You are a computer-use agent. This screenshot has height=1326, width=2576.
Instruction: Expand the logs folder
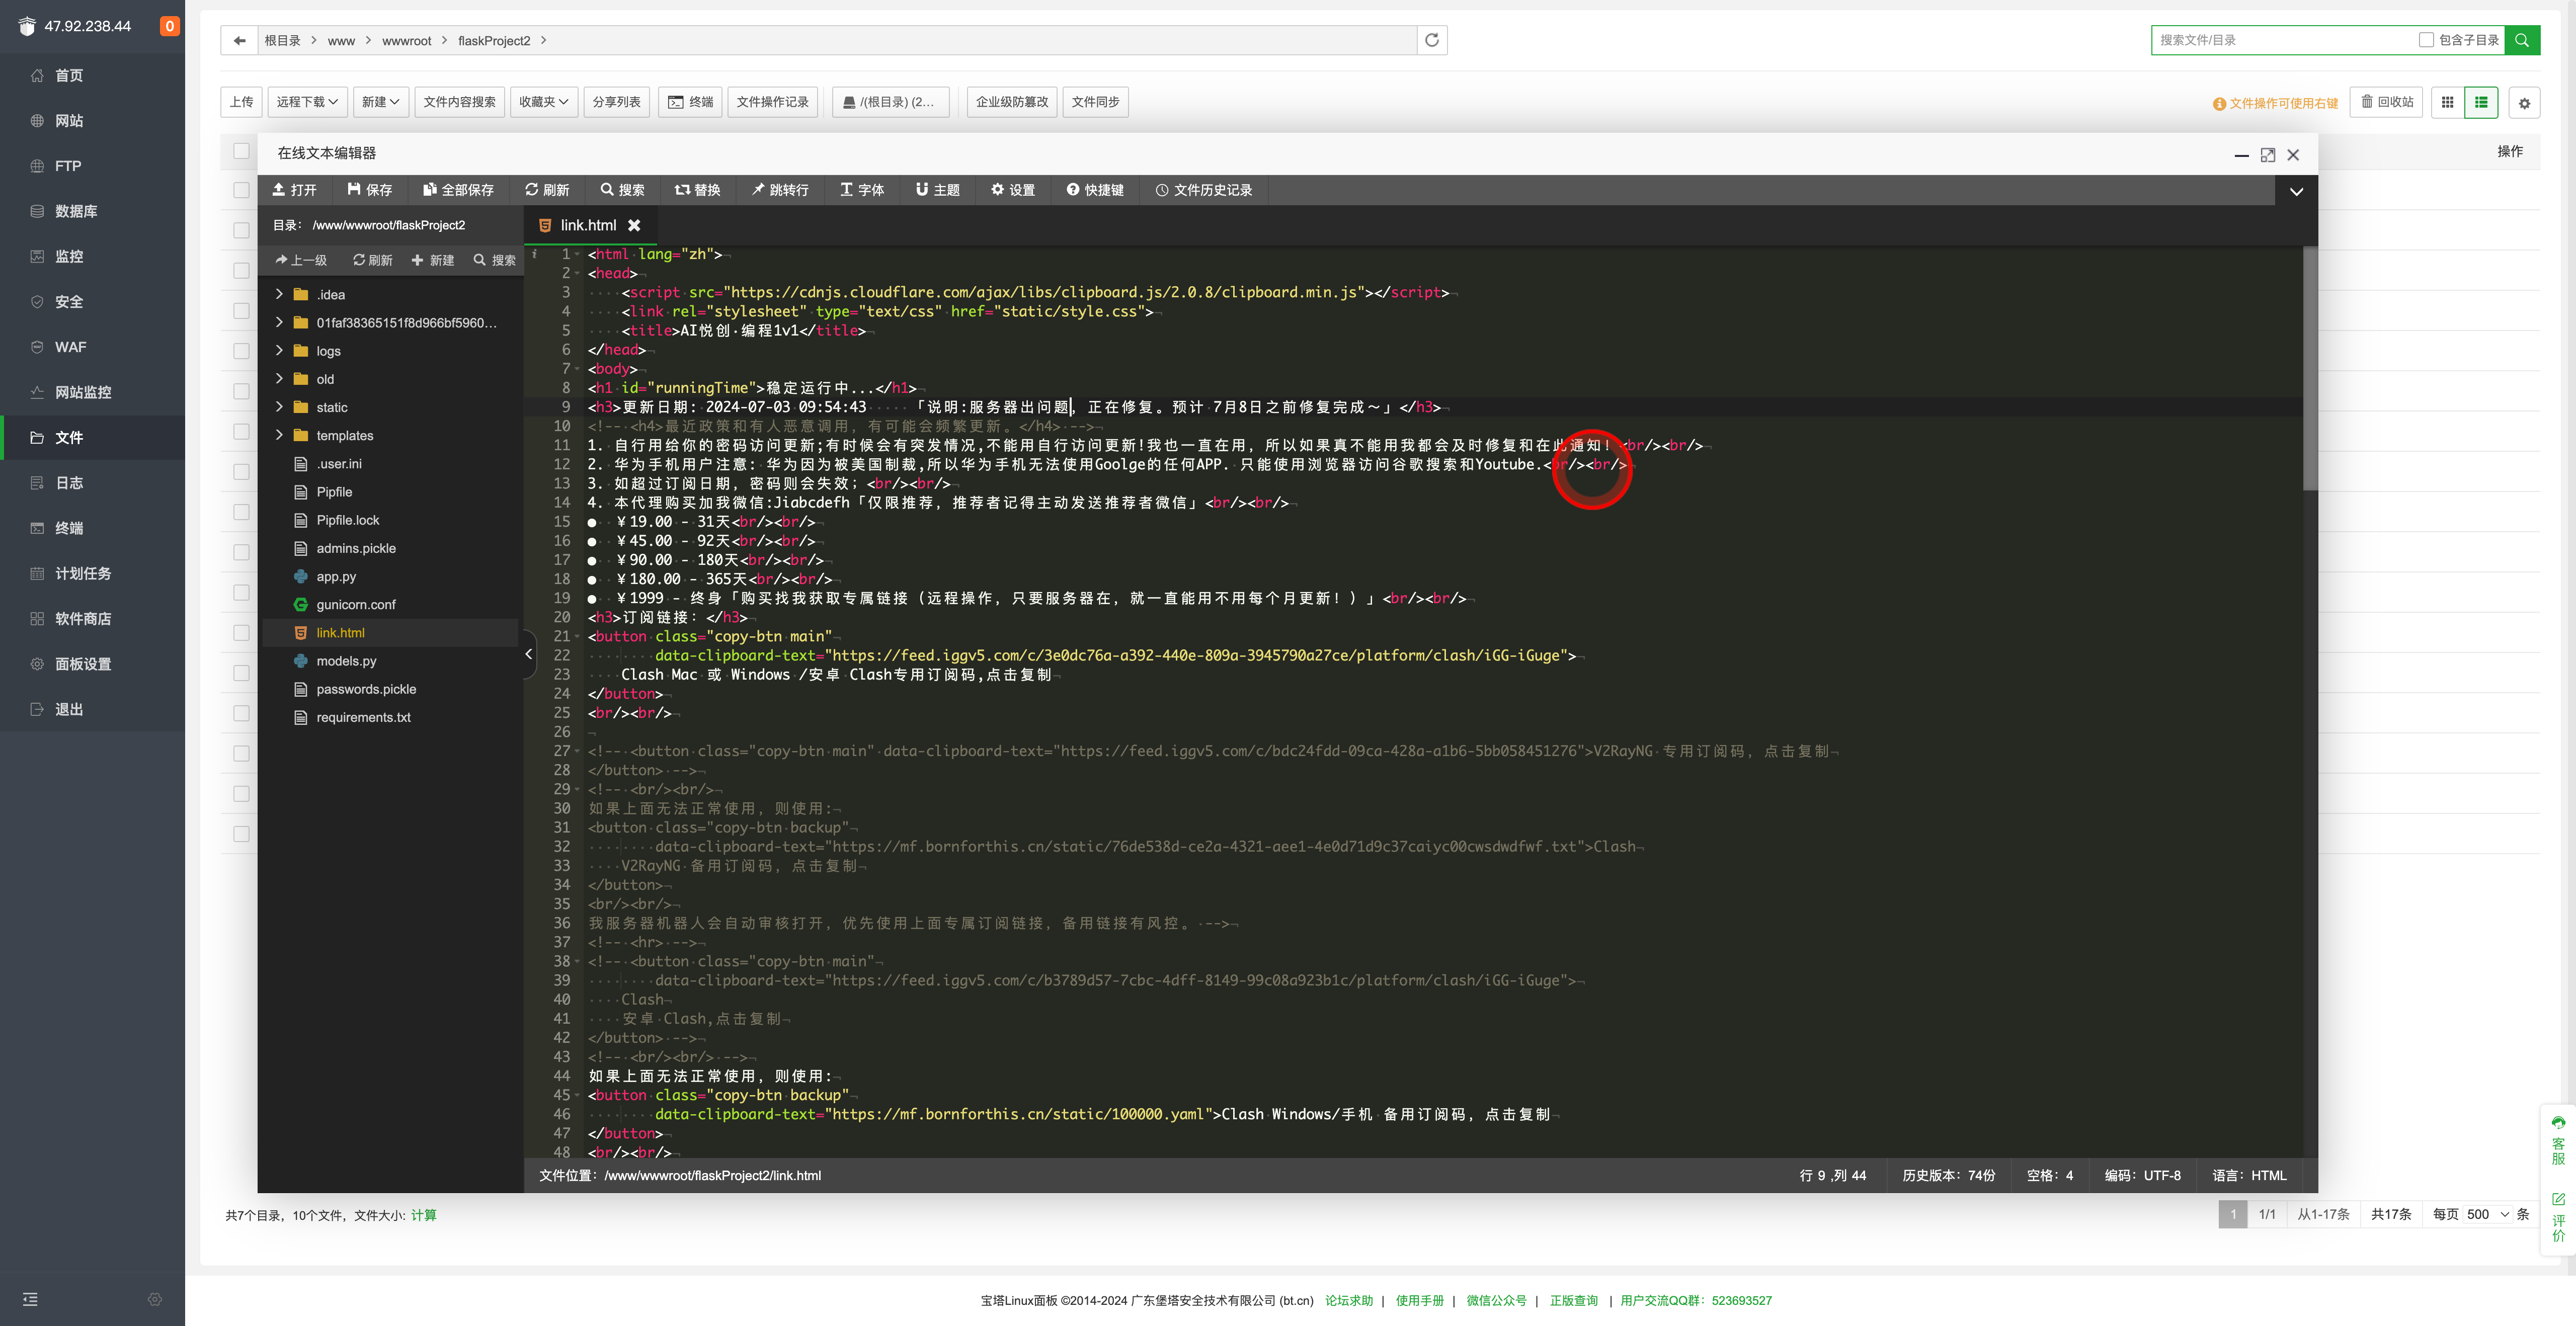tap(279, 351)
